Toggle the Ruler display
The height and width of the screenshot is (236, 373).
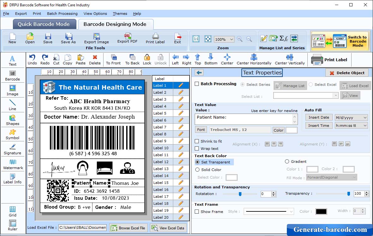13,225
